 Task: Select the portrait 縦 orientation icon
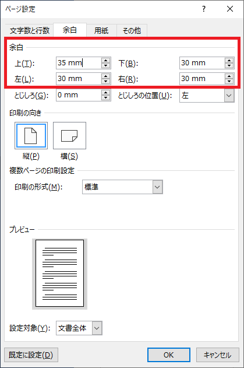pyautogui.click(x=31, y=135)
